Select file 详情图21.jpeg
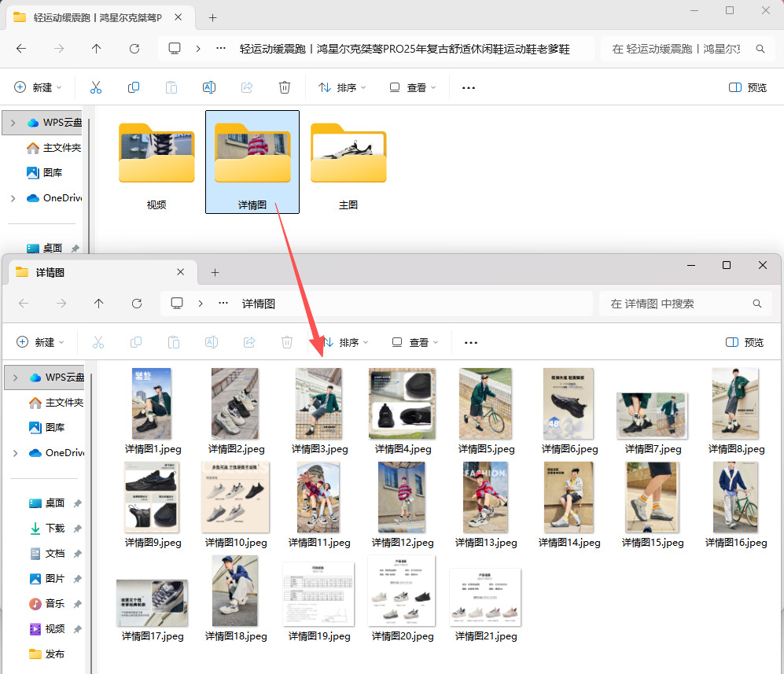 [485, 605]
